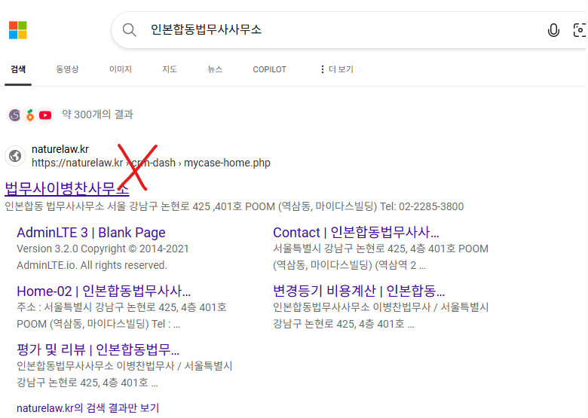Click the snippet with Tel: 02-2285-3800
The height and width of the screenshot is (418, 588).
[234, 206]
